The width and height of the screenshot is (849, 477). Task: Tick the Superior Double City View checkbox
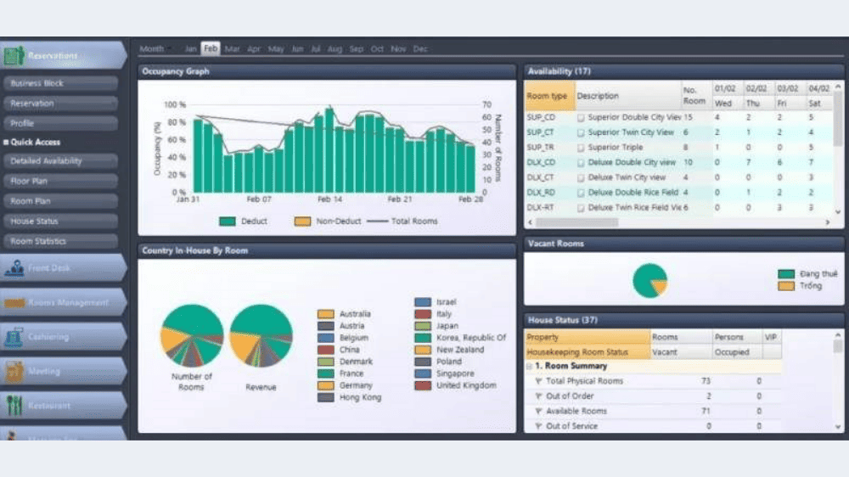[582, 118]
